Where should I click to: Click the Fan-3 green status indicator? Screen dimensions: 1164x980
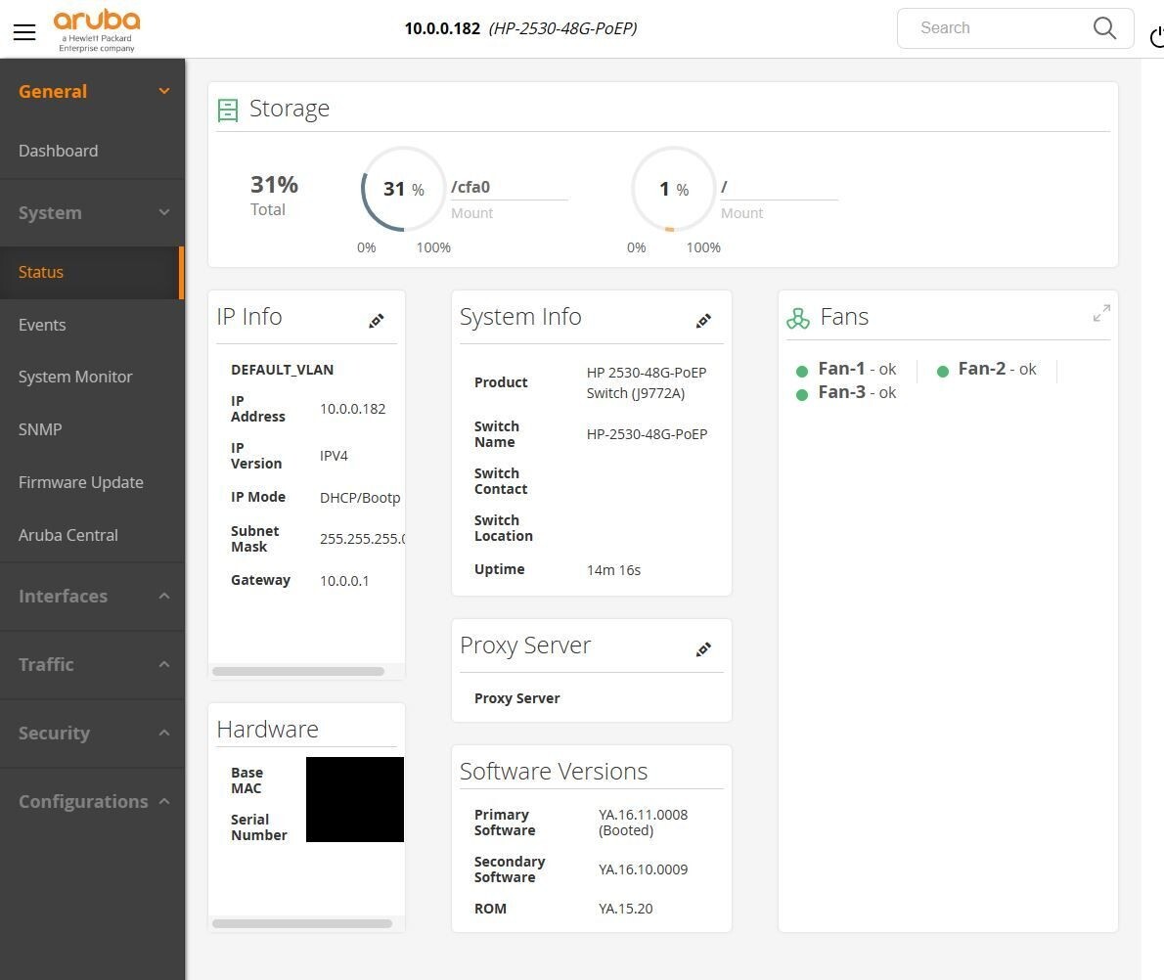point(802,395)
